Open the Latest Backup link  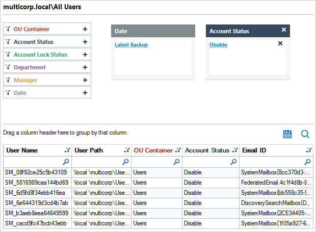131,45
